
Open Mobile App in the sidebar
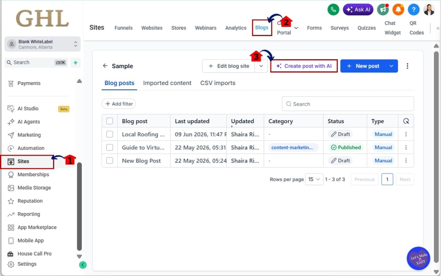tap(31, 241)
